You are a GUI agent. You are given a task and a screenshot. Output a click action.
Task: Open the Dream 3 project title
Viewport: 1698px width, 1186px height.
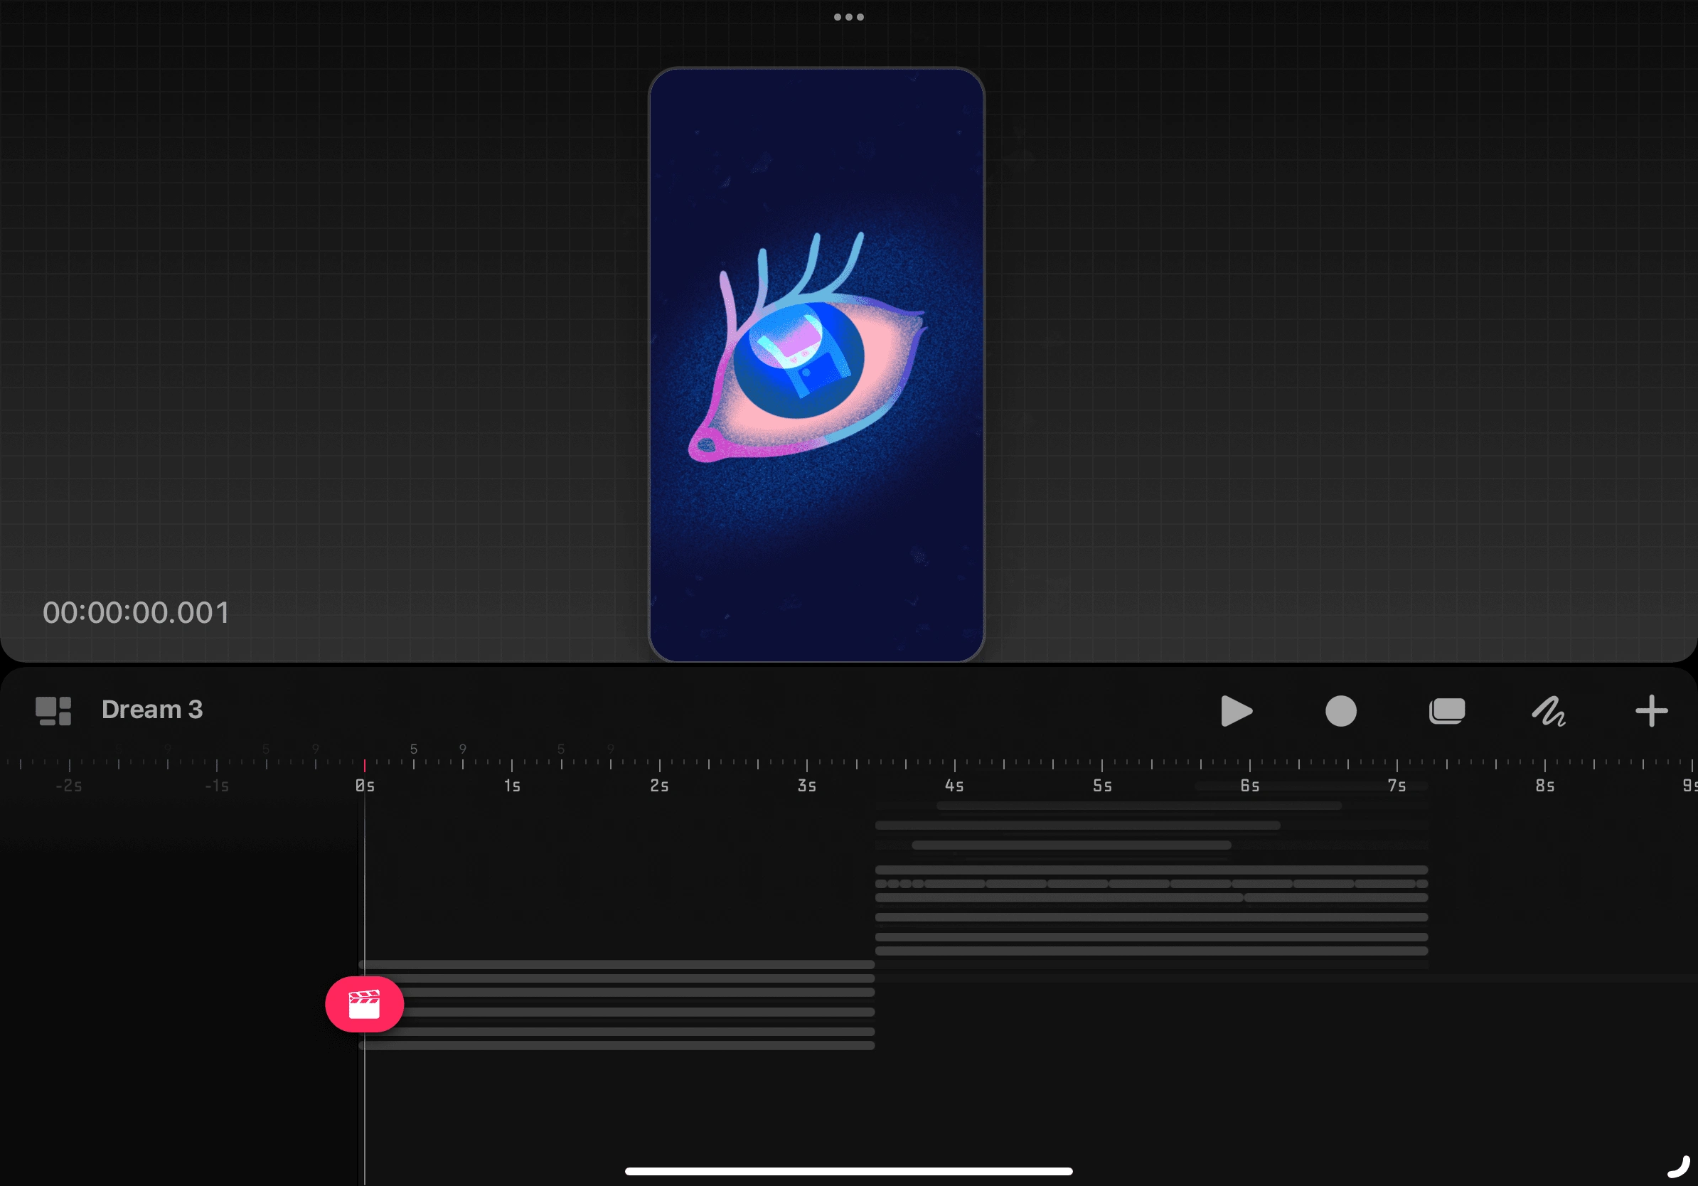pos(151,709)
